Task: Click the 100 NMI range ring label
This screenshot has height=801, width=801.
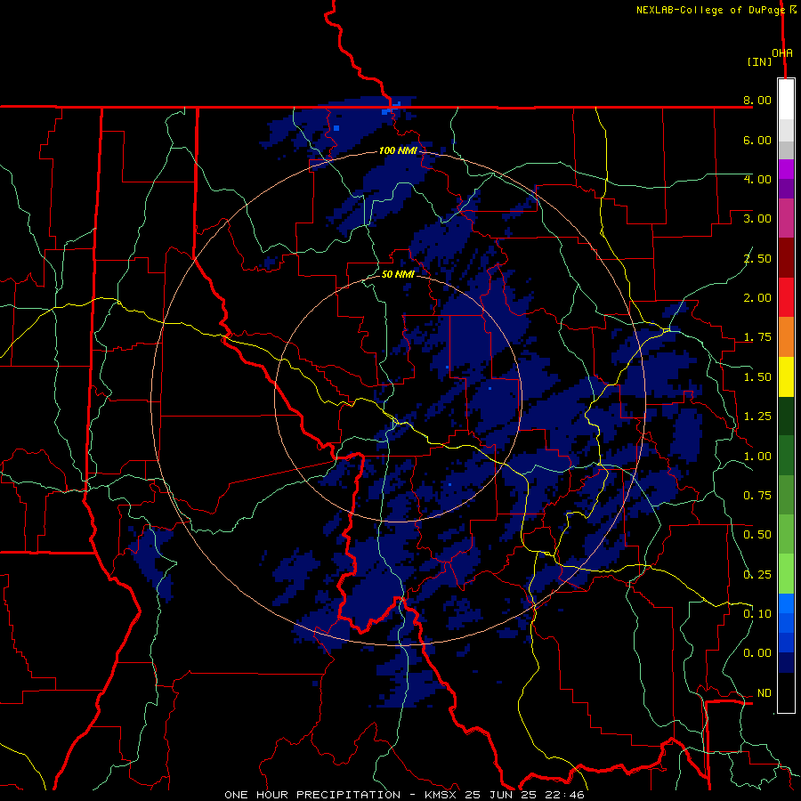Action: point(398,150)
